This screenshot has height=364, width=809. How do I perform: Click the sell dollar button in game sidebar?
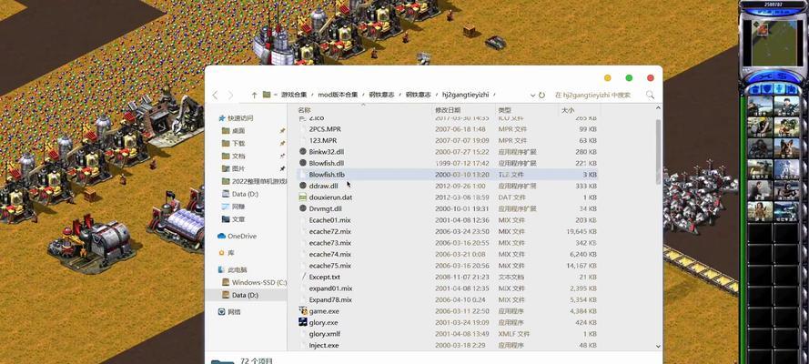pyautogui.click(x=783, y=76)
